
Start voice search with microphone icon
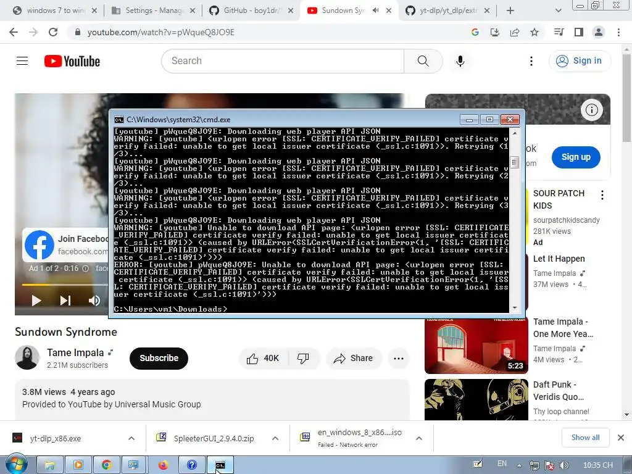[460, 61]
